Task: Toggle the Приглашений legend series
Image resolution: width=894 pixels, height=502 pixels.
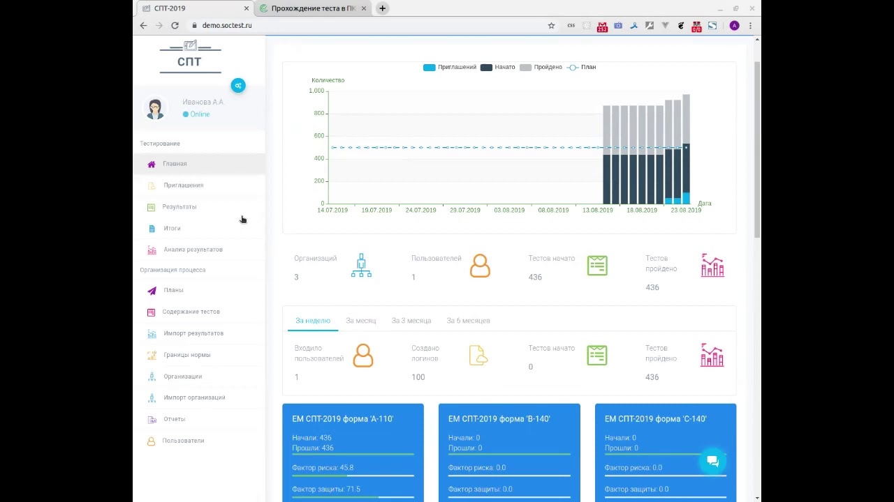Action: coord(450,67)
